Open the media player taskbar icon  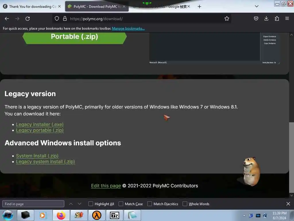point(43,215)
